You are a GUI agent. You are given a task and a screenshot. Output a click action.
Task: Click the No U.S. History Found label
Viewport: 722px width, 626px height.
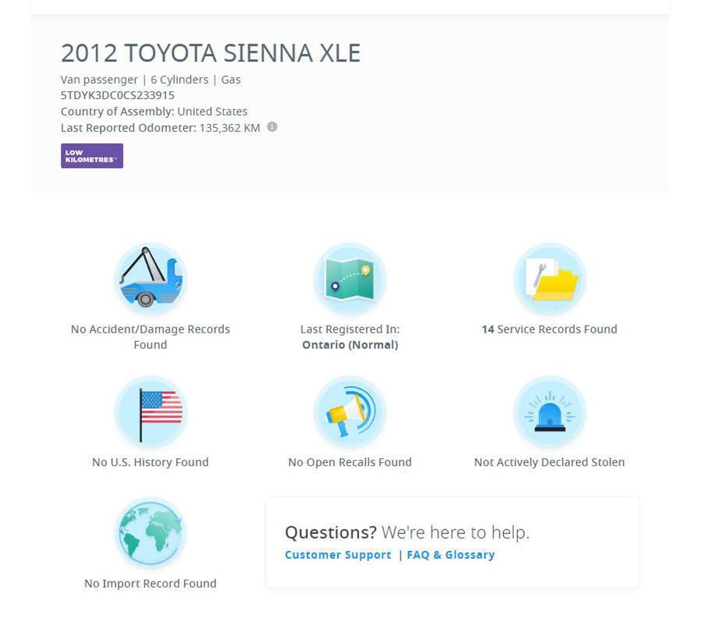click(x=151, y=462)
